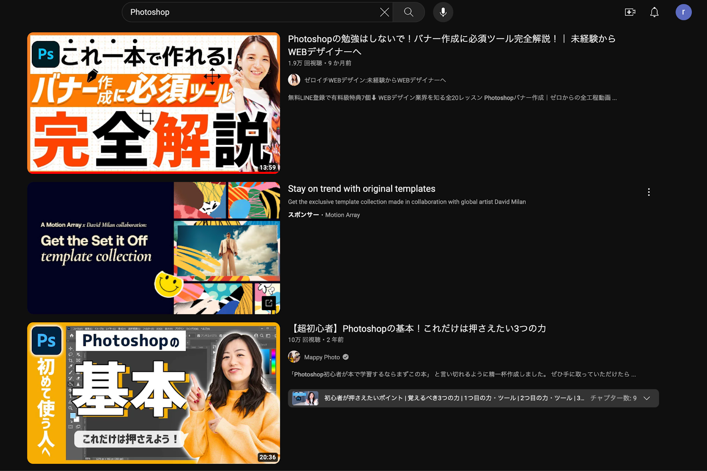
Task: Click the small chapter preview thumbnail
Action: tap(305, 398)
